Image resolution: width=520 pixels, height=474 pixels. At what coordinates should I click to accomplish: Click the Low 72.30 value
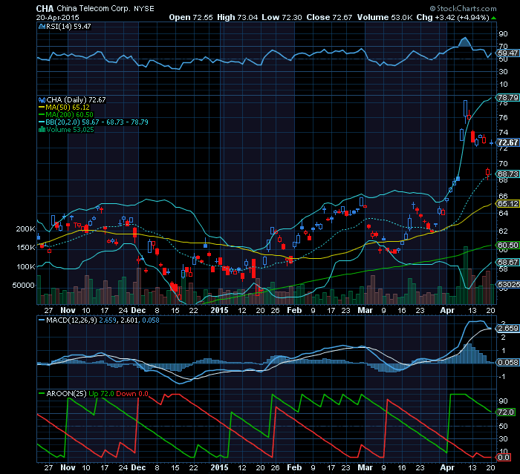point(282,18)
